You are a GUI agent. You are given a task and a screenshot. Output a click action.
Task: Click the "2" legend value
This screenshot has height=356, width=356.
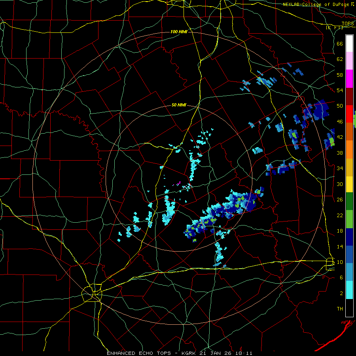point(341,294)
